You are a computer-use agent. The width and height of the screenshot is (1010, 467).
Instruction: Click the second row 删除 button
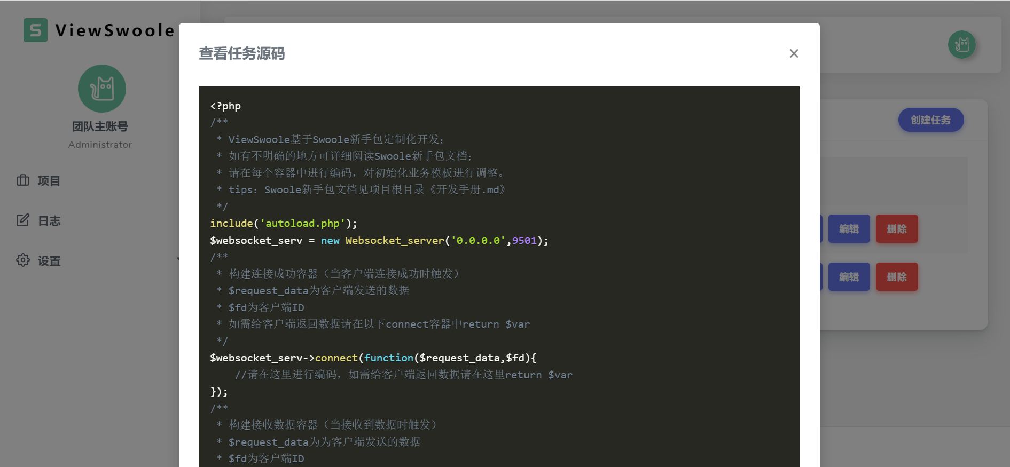point(897,277)
